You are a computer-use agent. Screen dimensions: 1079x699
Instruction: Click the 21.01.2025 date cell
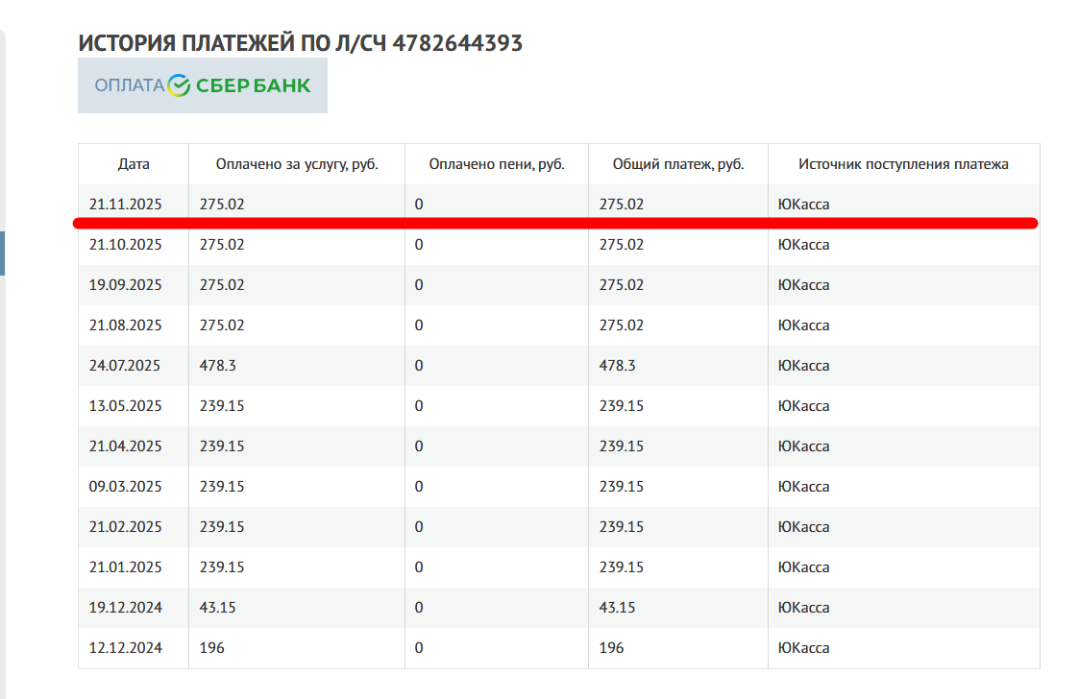(125, 567)
